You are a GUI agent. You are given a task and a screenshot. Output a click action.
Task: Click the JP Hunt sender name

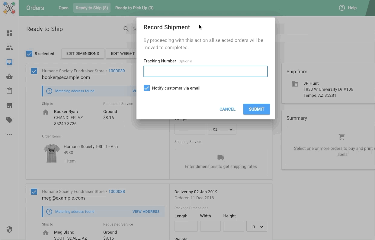click(311, 83)
